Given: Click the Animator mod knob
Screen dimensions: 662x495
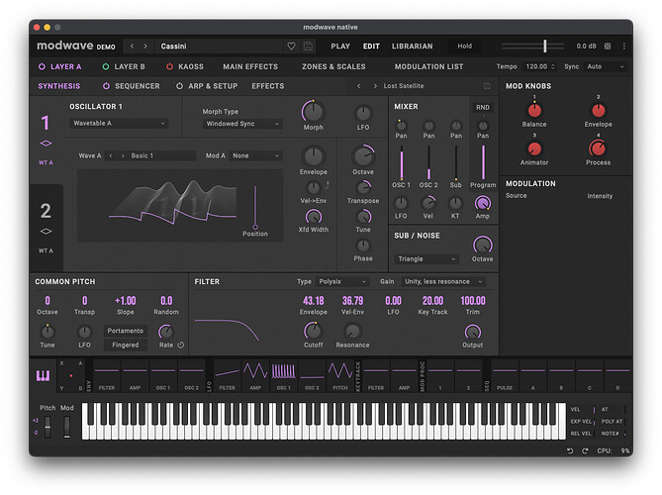Looking at the screenshot, I should click(x=534, y=148).
